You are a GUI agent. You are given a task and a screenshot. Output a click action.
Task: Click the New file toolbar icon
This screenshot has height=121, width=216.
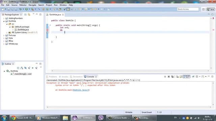coord(3,9)
